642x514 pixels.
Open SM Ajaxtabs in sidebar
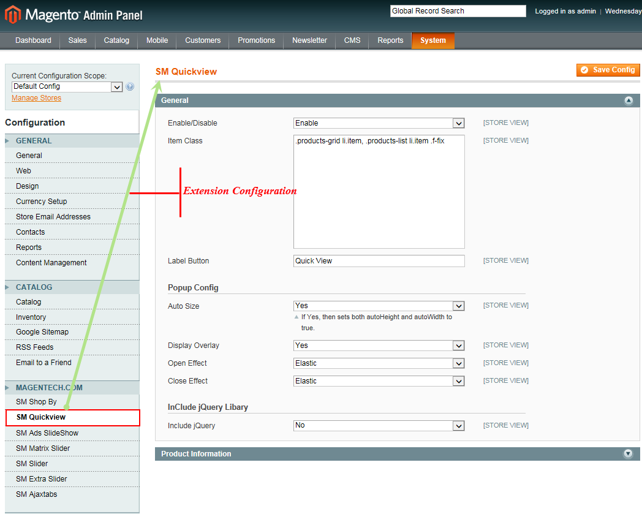[72, 494]
